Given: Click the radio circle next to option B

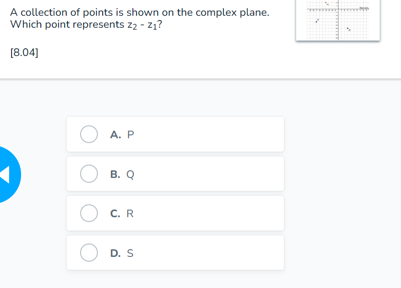Looking at the screenshot, I should [x=89, y=174].
